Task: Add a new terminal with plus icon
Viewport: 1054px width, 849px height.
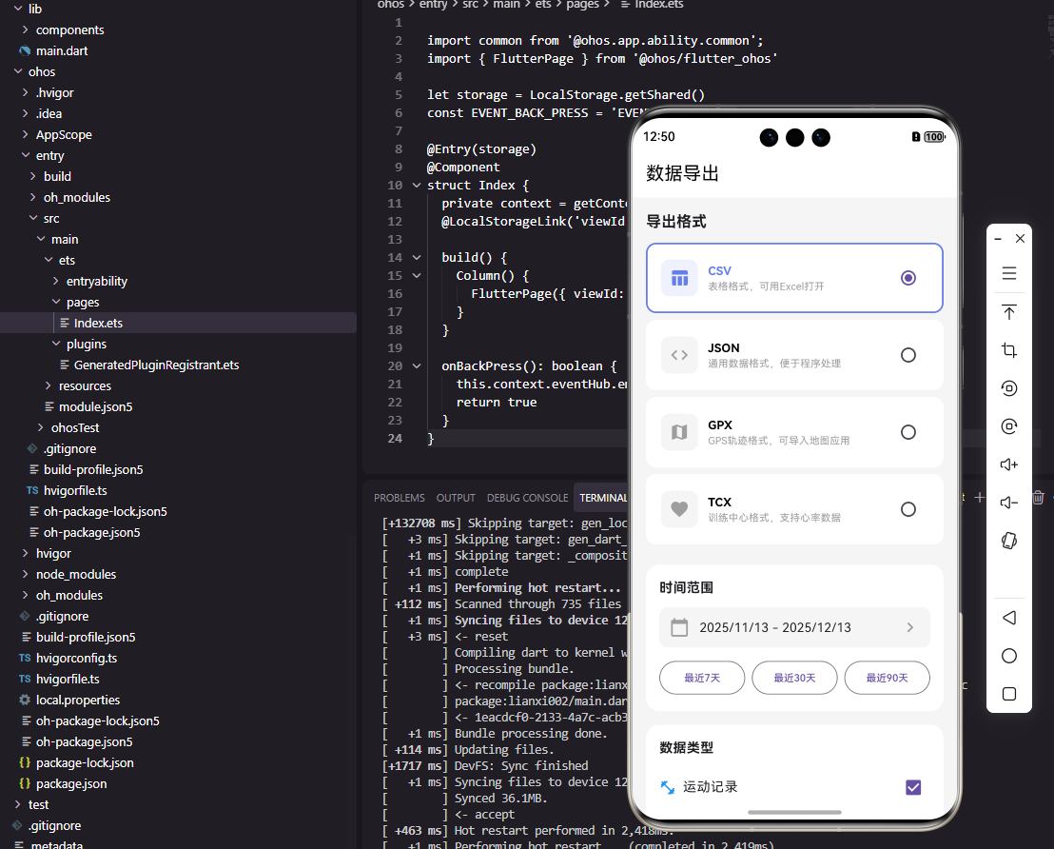Action: click(980, 497)
